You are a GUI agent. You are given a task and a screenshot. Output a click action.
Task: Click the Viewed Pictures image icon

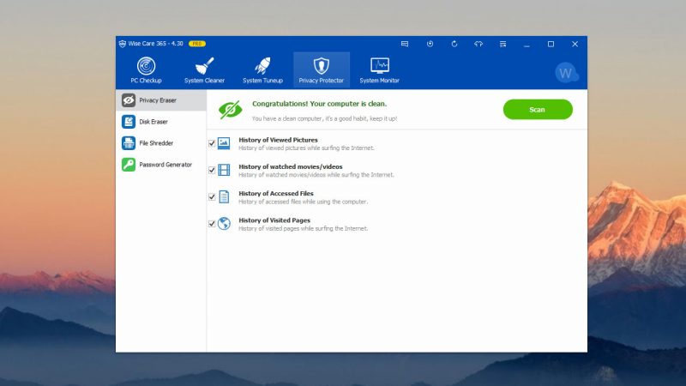coord(224,143)
